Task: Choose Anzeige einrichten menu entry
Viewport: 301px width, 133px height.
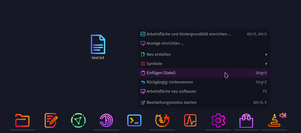Action: (204, 43)
